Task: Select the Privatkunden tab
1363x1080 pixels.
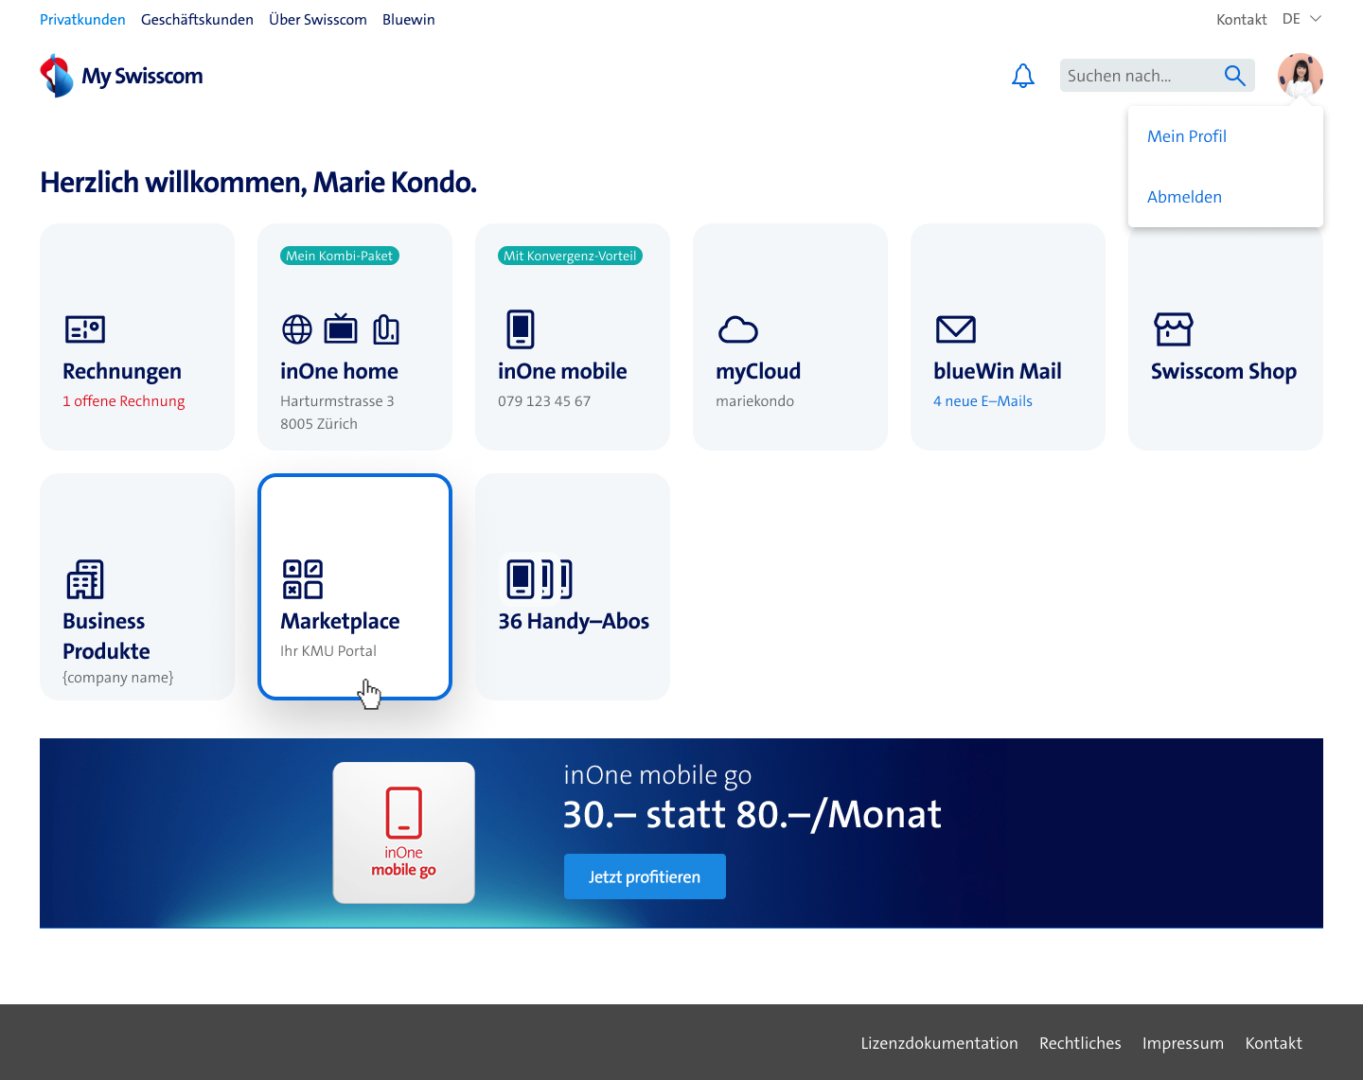Action: click(x=82, y=19)
